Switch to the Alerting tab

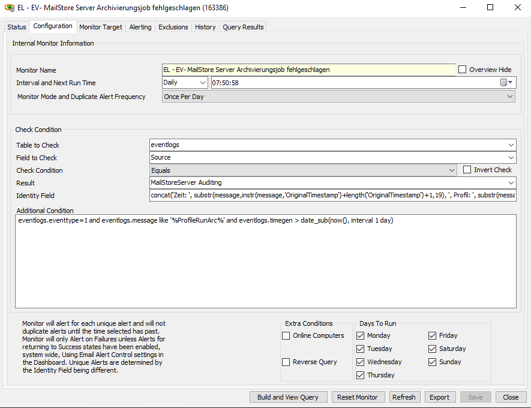tap(140, 27)
